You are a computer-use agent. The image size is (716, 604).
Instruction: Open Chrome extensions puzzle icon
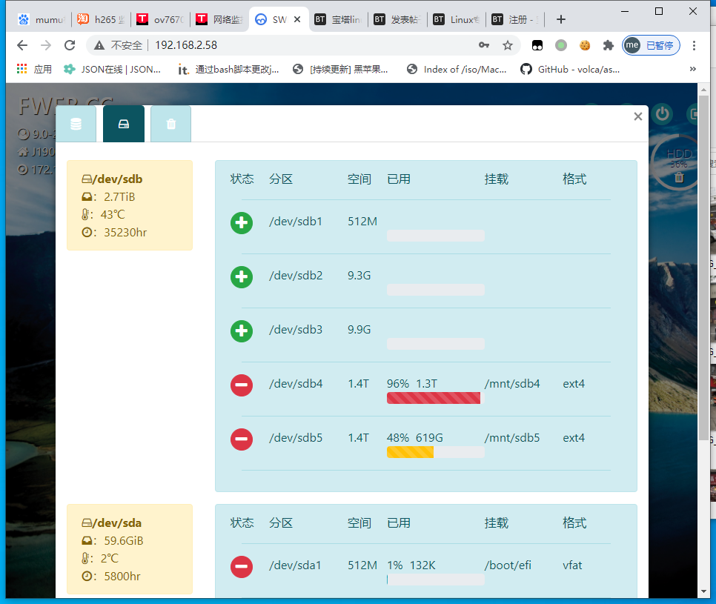(x=609, y=45)
